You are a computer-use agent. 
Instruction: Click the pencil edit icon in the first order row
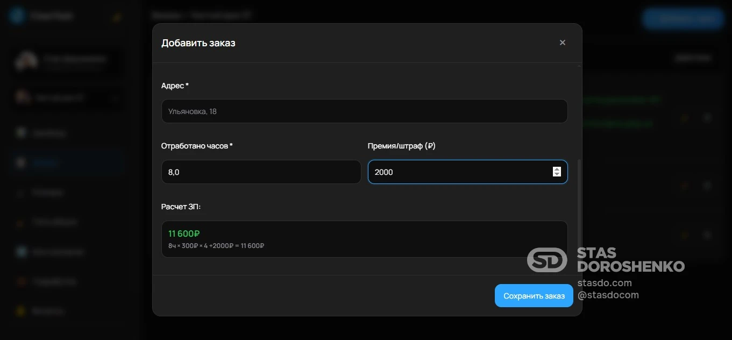point(684,118)
